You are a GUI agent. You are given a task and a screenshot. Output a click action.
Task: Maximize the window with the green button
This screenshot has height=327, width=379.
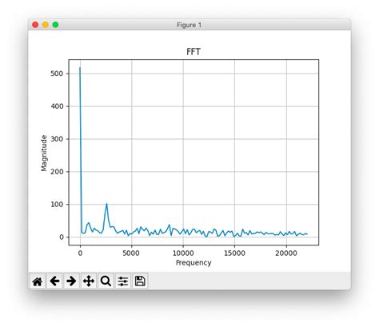pyautogui.click(x=55, y=25)
